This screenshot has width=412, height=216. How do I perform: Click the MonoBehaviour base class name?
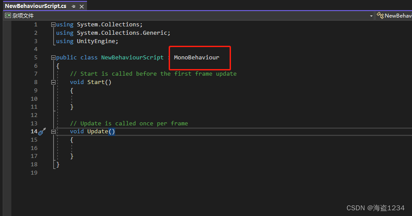[x=197, y=58]
